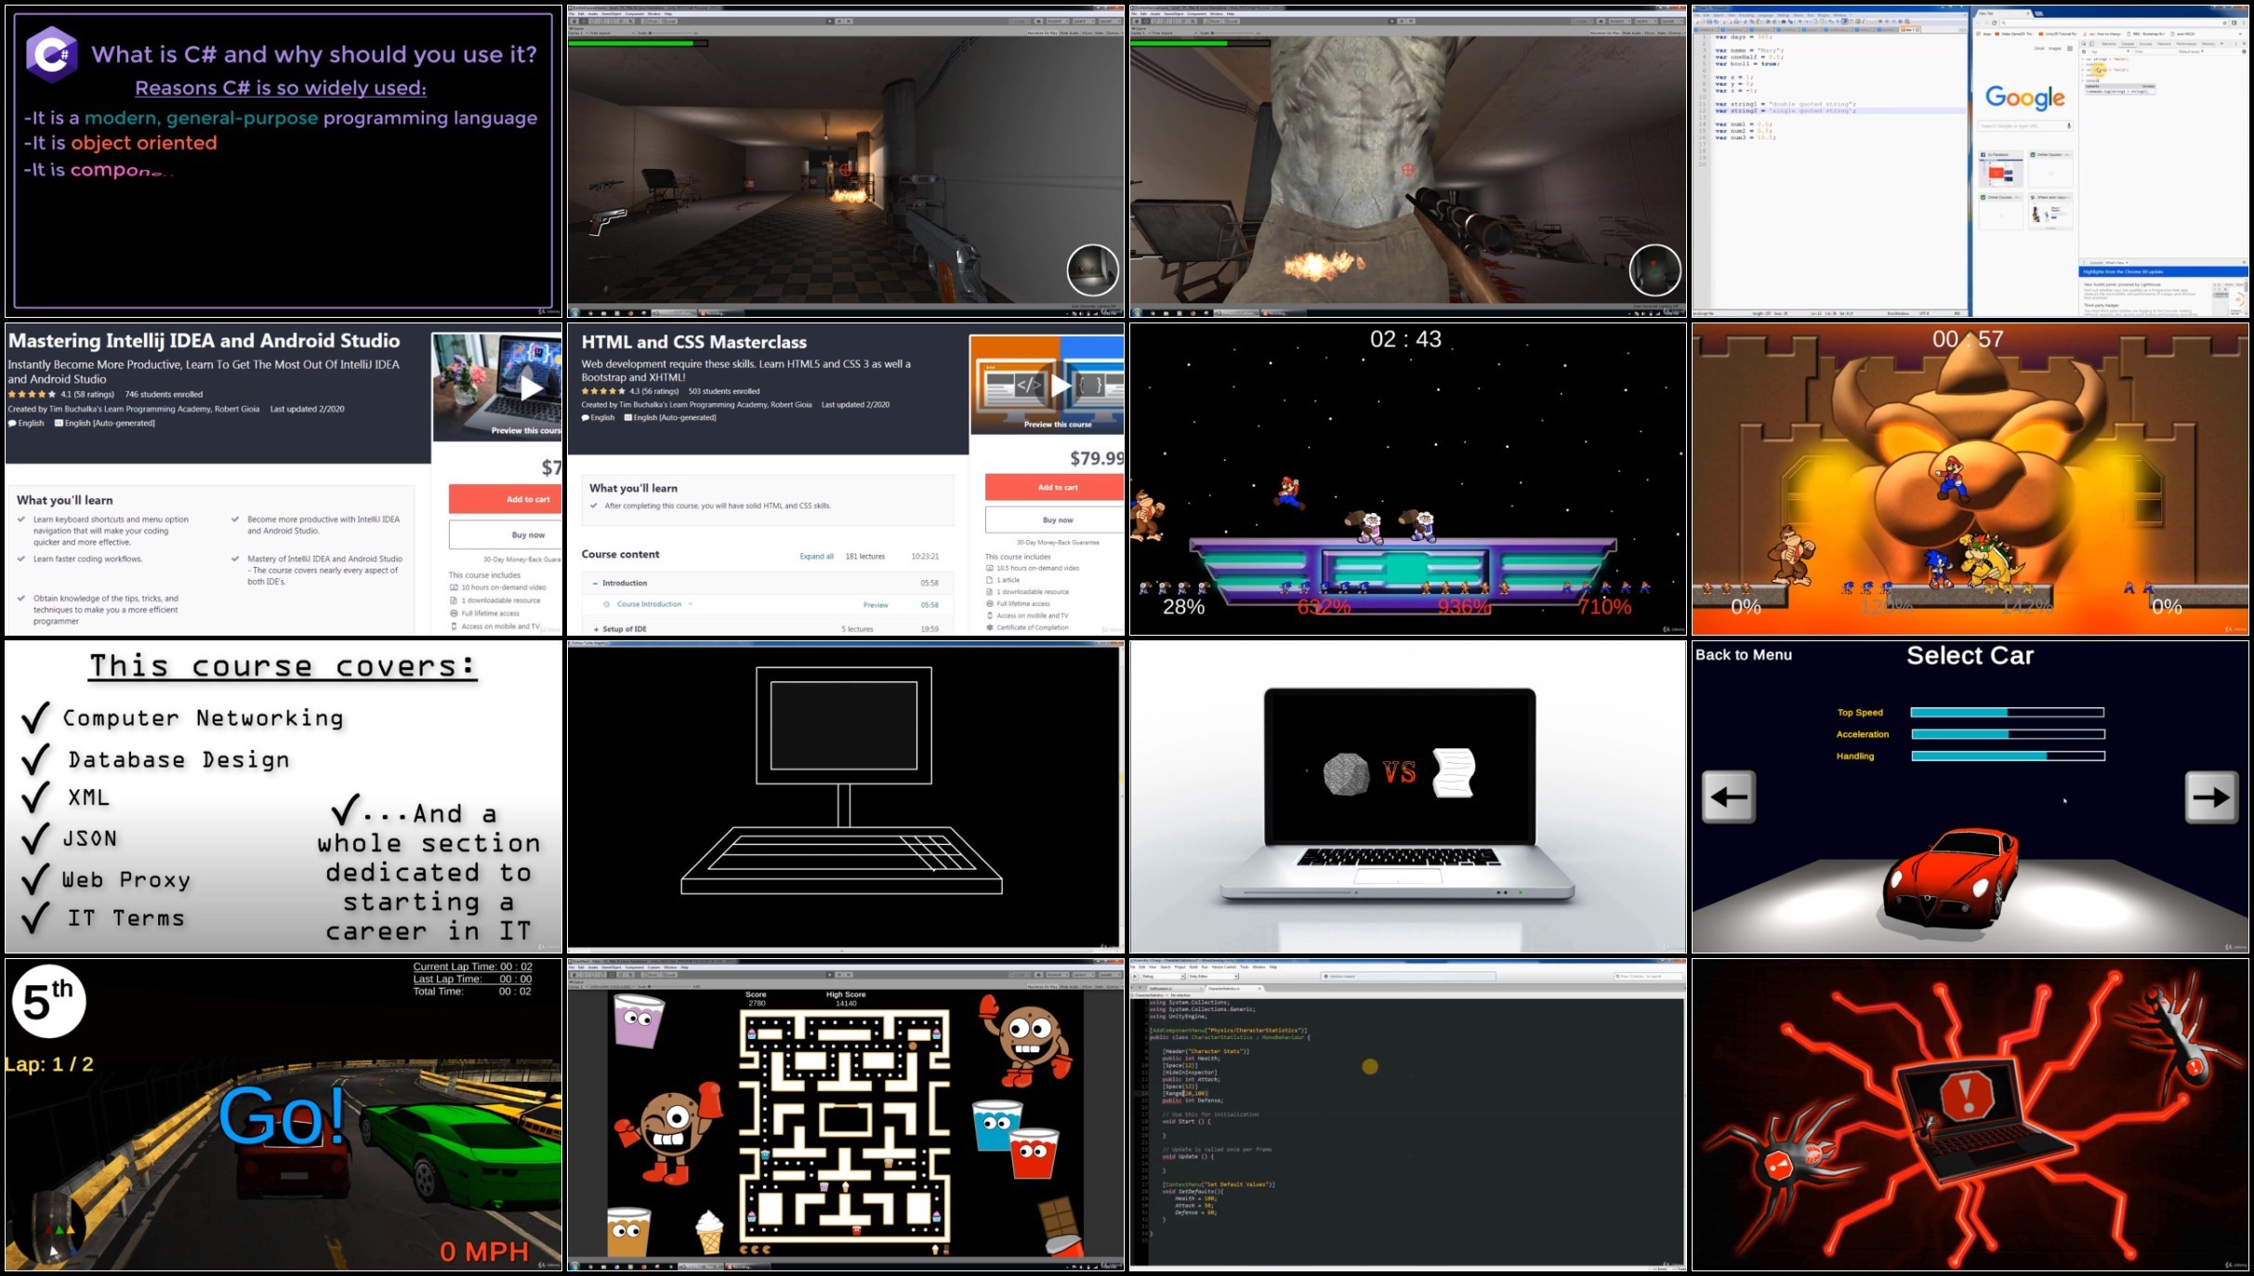The height and width of the screenshot is (1276, 2254).
Task: Close the DevTools What's New drawer
Action: [2244, 262]
